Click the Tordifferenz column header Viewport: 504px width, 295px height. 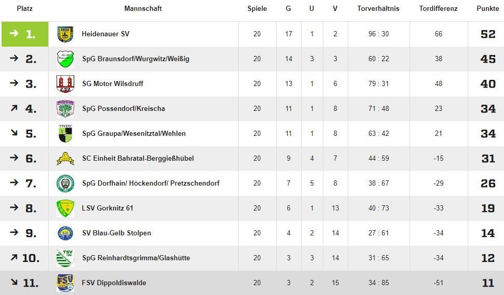pos(438,9)
